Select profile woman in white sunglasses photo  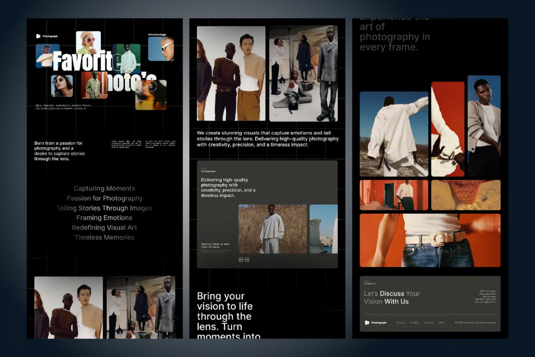(161, 49)
